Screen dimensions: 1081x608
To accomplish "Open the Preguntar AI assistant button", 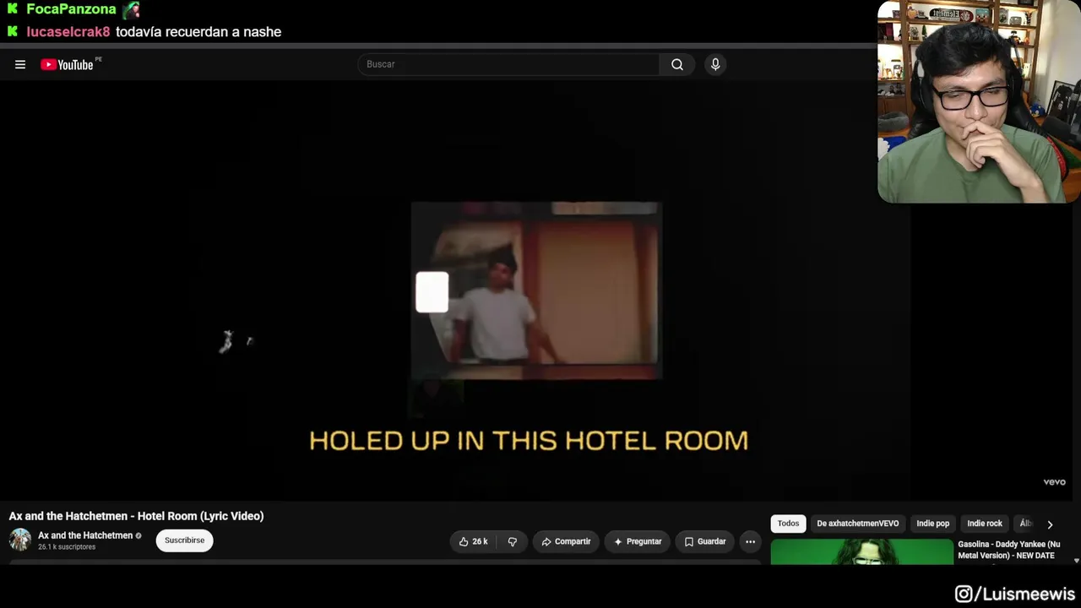I will click(x=638, y=541).
